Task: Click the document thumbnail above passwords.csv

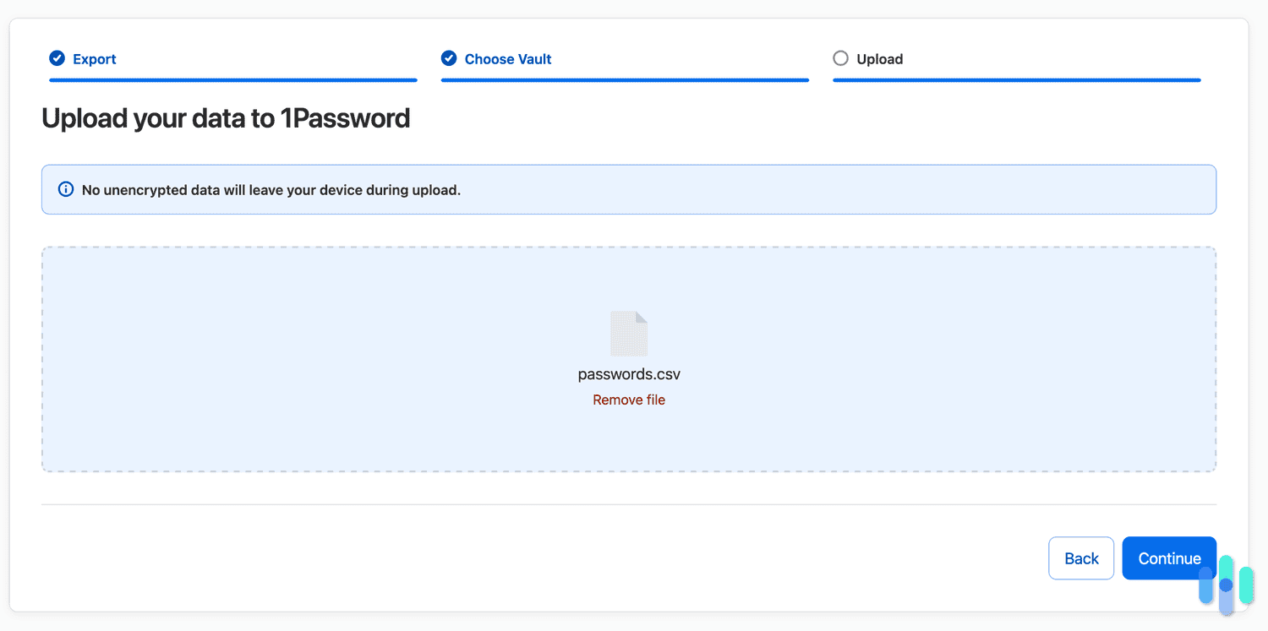Action: (629, 333)
